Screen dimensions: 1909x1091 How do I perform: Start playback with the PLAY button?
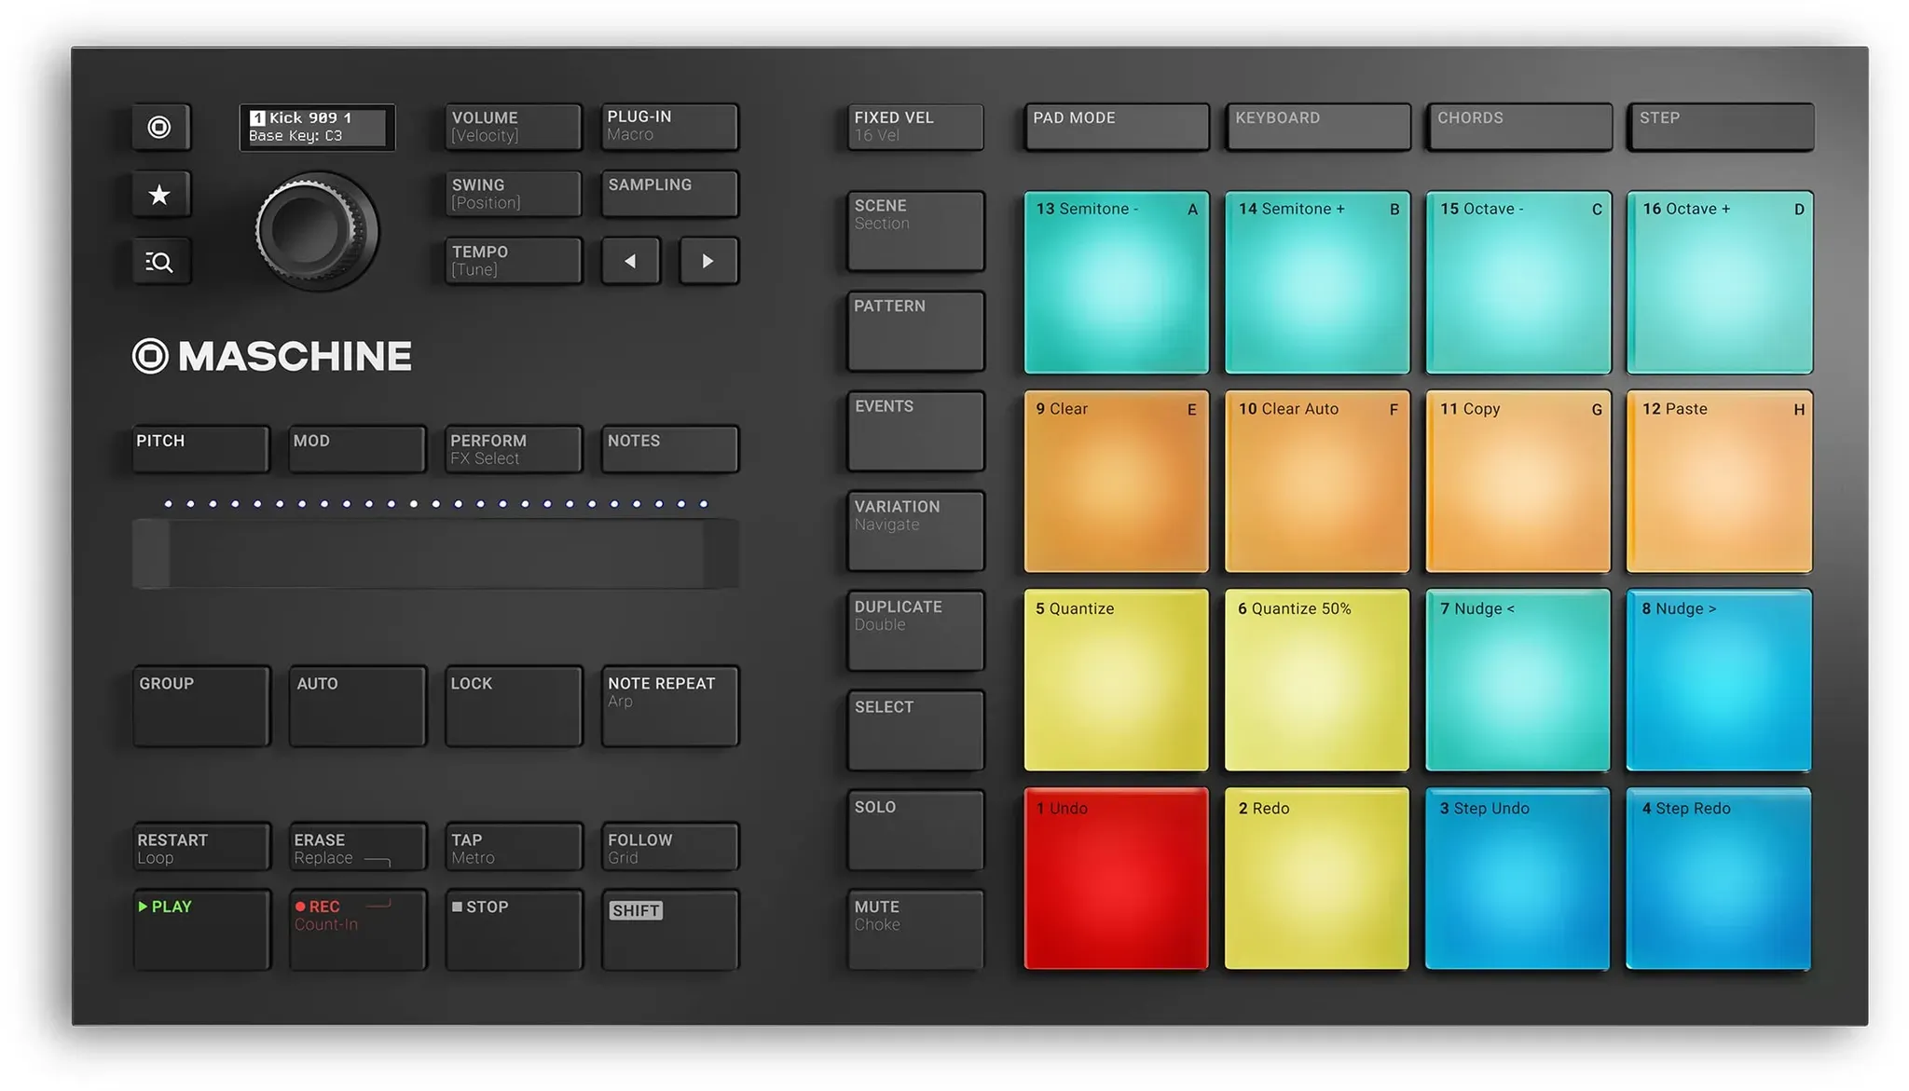point(201,930)
